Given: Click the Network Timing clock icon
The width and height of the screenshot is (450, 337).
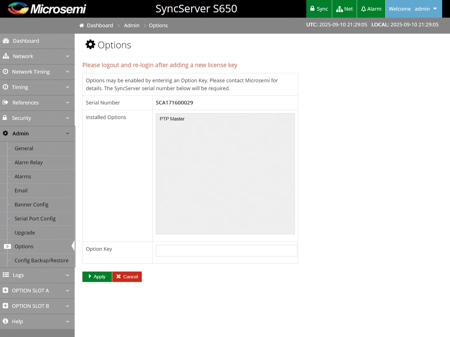Looking at the screenshot, I should coord(5,71).
